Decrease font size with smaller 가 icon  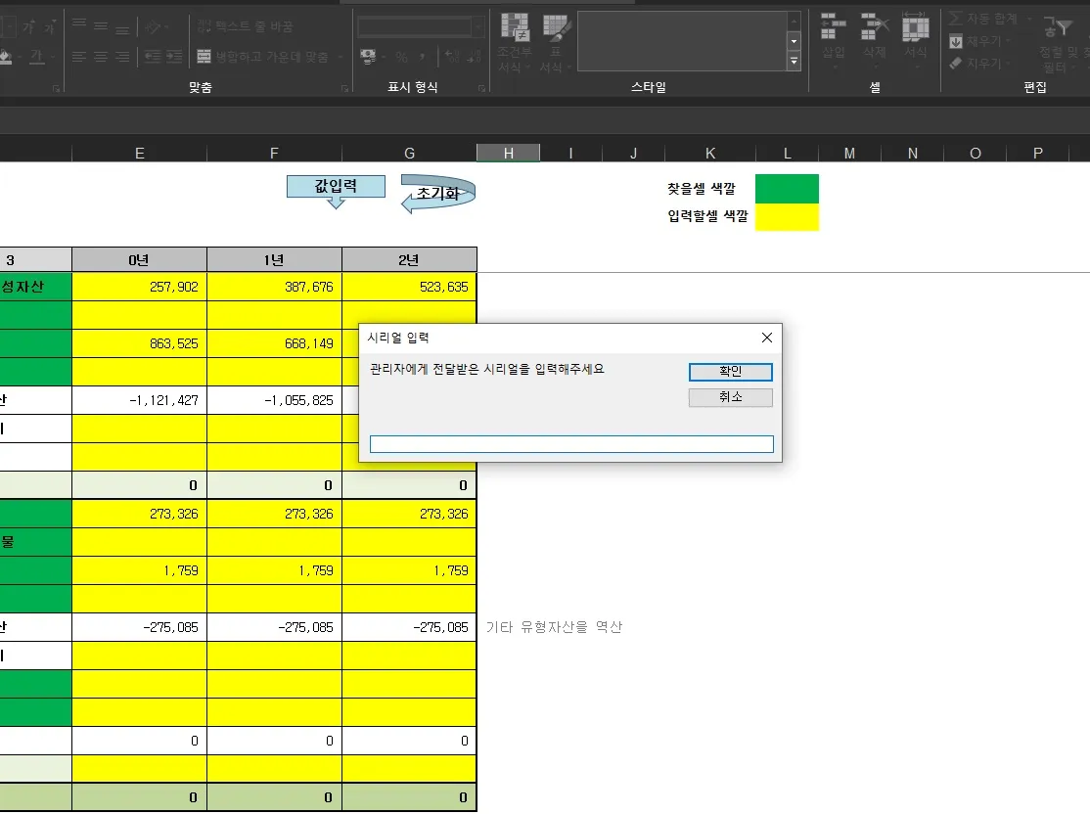49,27
